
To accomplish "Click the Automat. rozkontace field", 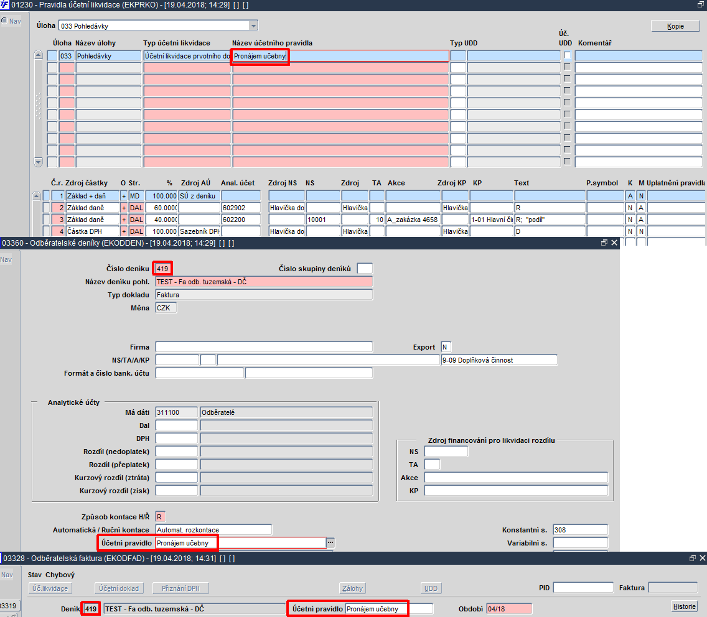I will click(x=213, y=530).
